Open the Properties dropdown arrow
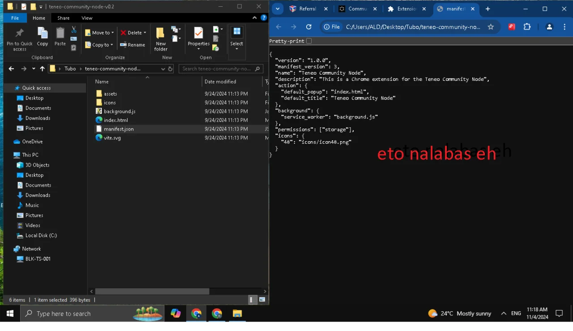Screen dimensions: 573x331 pos(199,49)
